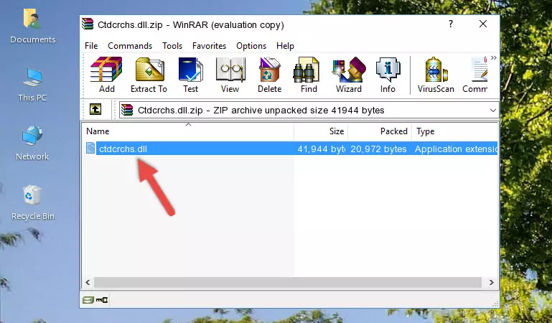Viewport: 552px width, 323px height.
Task: Sort by the Type column header
Action: coord(455,131)
